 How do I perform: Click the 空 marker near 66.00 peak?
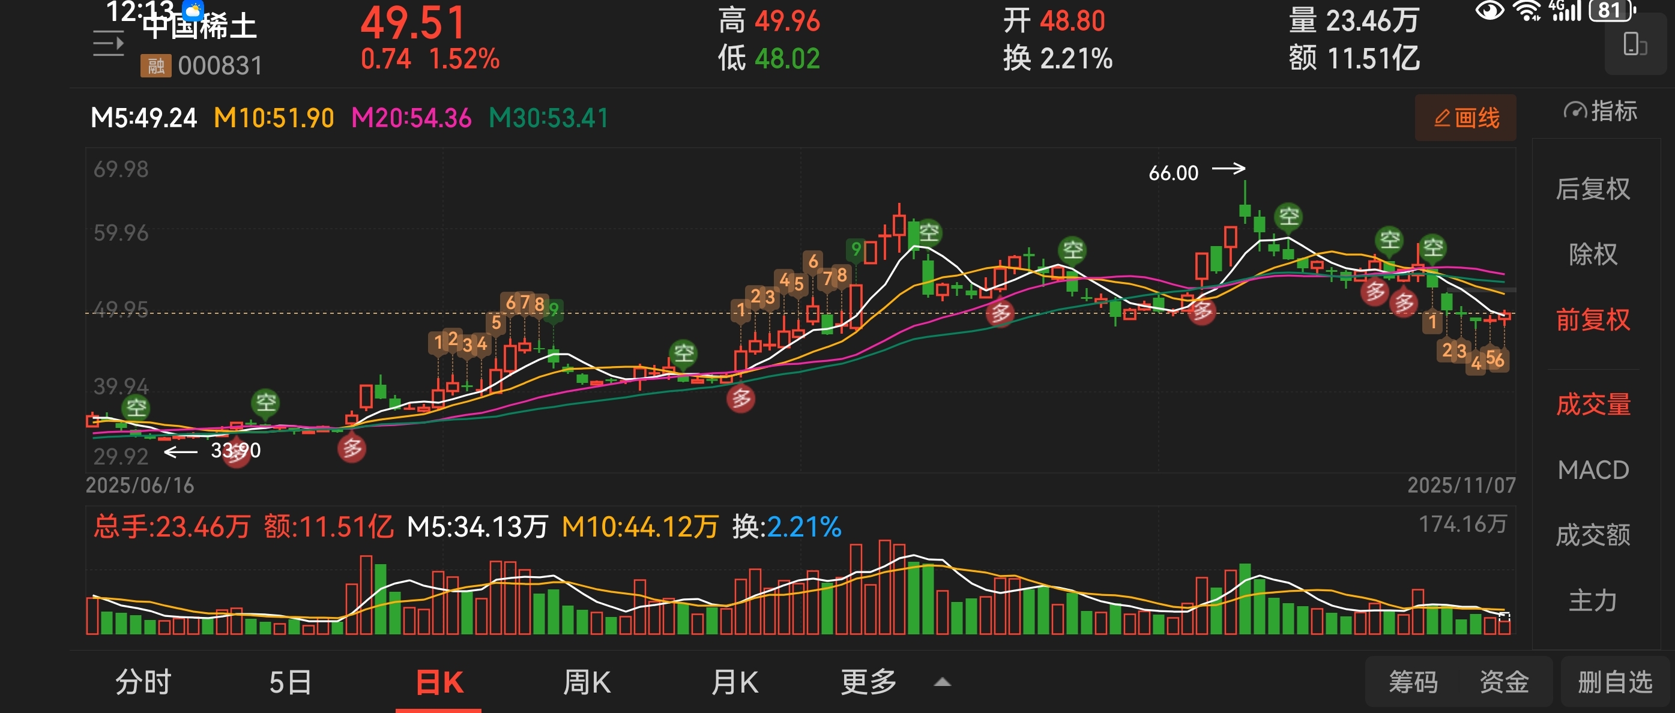1288,217
